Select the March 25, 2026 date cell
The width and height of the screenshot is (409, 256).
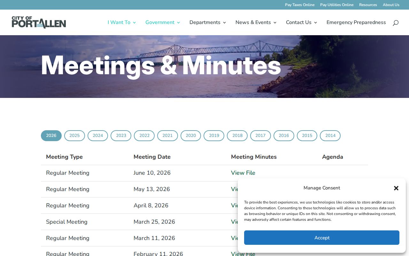[154, 222]
